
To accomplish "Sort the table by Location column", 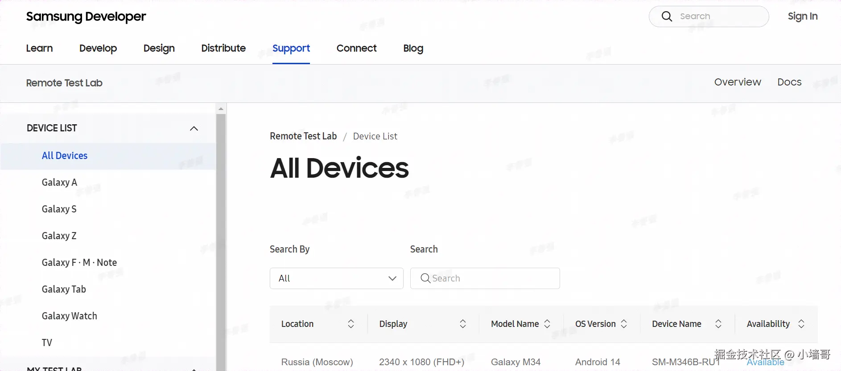I will (x=351, y=324).
